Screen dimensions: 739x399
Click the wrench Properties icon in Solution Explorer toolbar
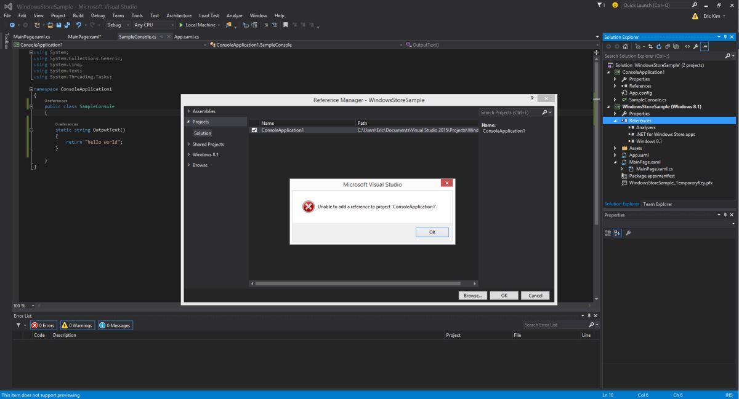tap(696, 46)
